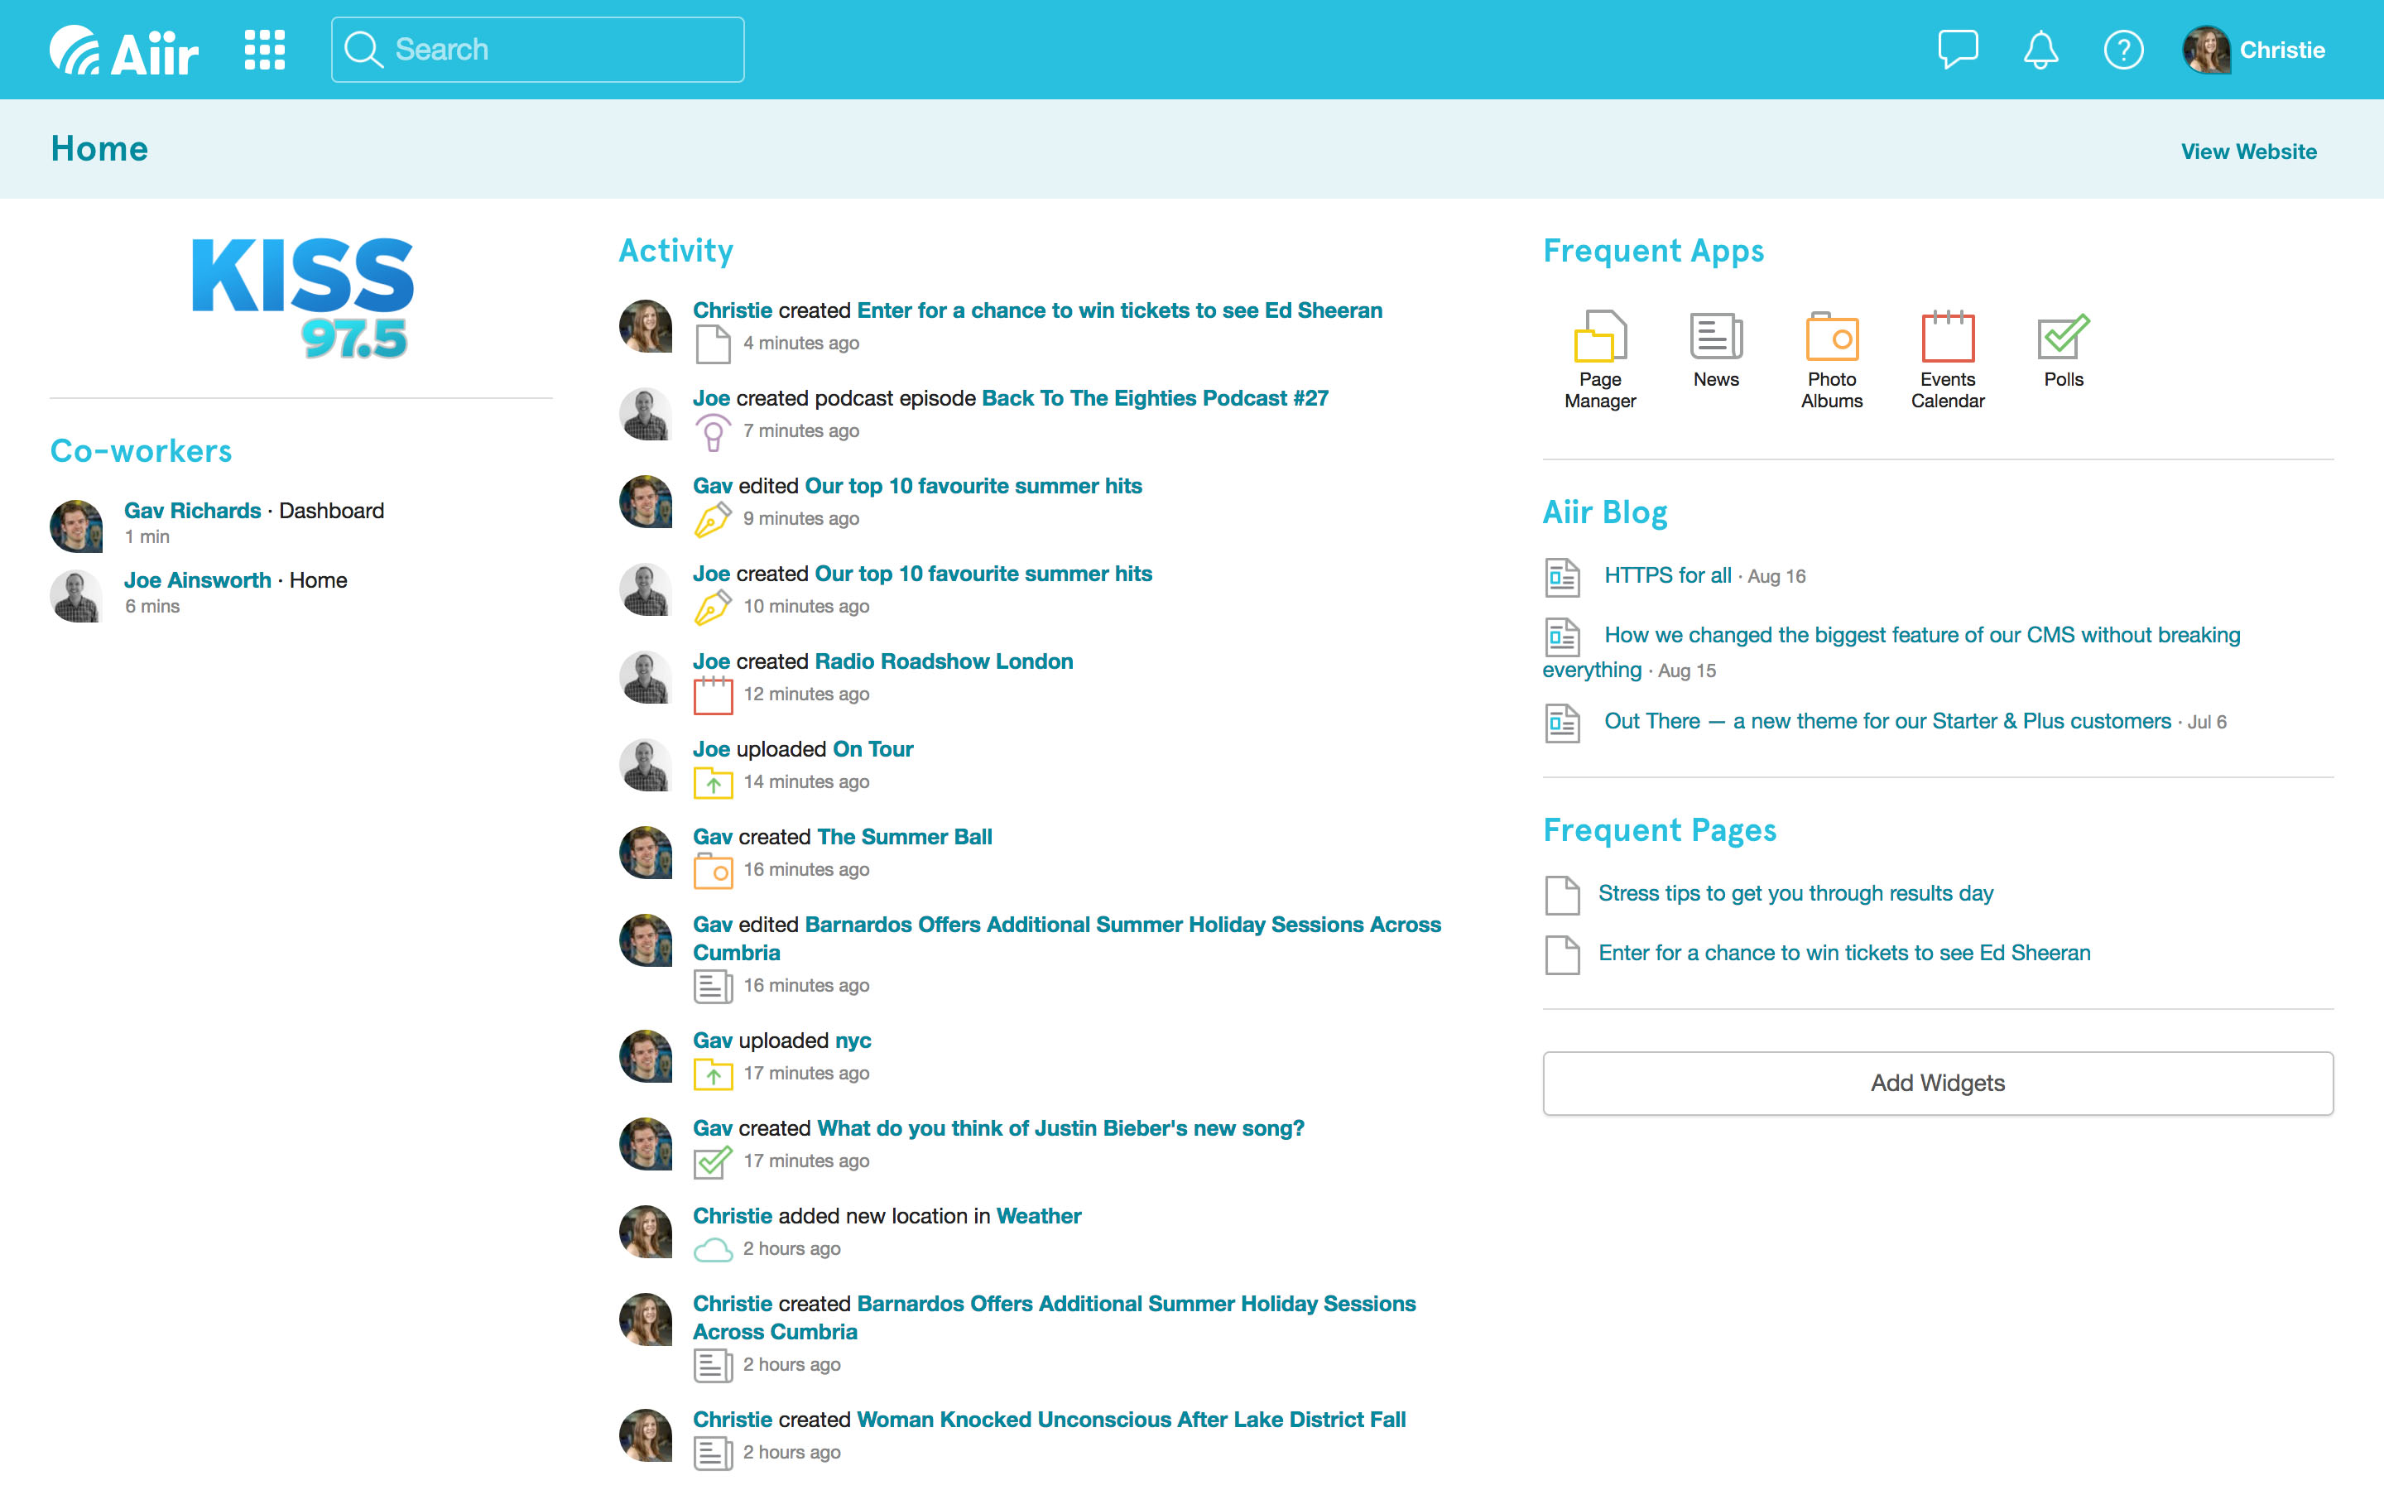Open the chat messages icon

tap(1958, 50)
